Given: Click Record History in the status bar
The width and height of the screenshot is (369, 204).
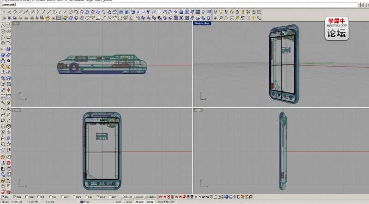Looking at the screenshot, I should [166, 202].
